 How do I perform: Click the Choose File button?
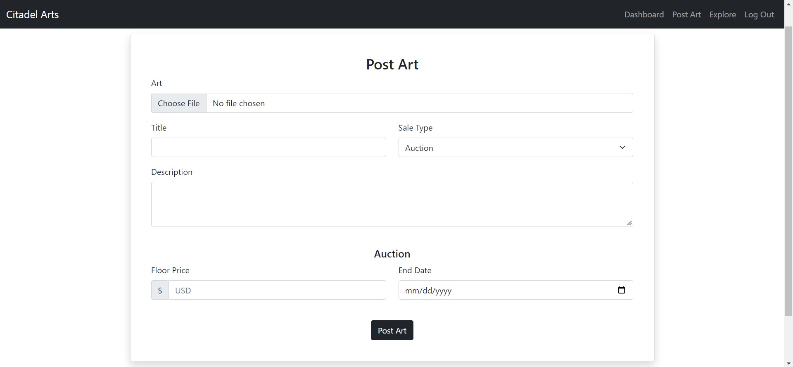178,103
